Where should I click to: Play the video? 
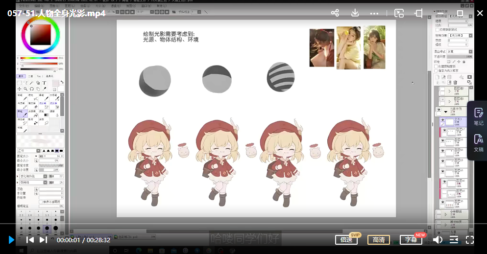click(x=11, y=240)
